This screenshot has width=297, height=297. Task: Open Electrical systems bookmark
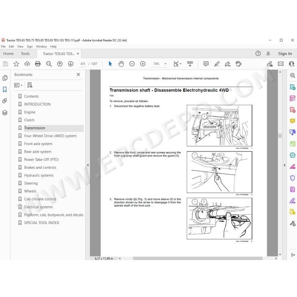(x=39, y=207)
